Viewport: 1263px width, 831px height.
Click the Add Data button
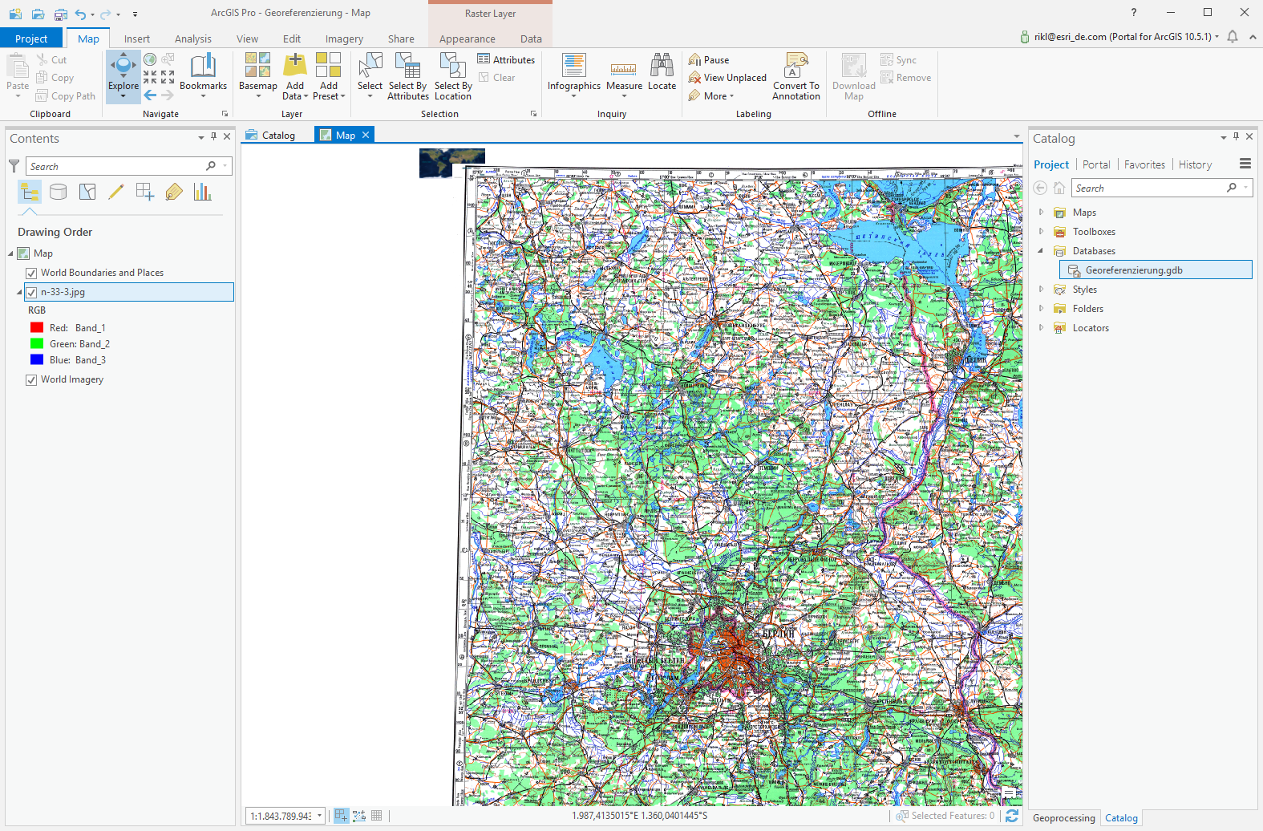(x=295, y=76)
